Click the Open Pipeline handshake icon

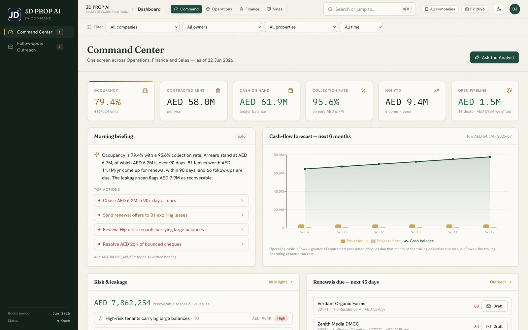tap(509, 90)
